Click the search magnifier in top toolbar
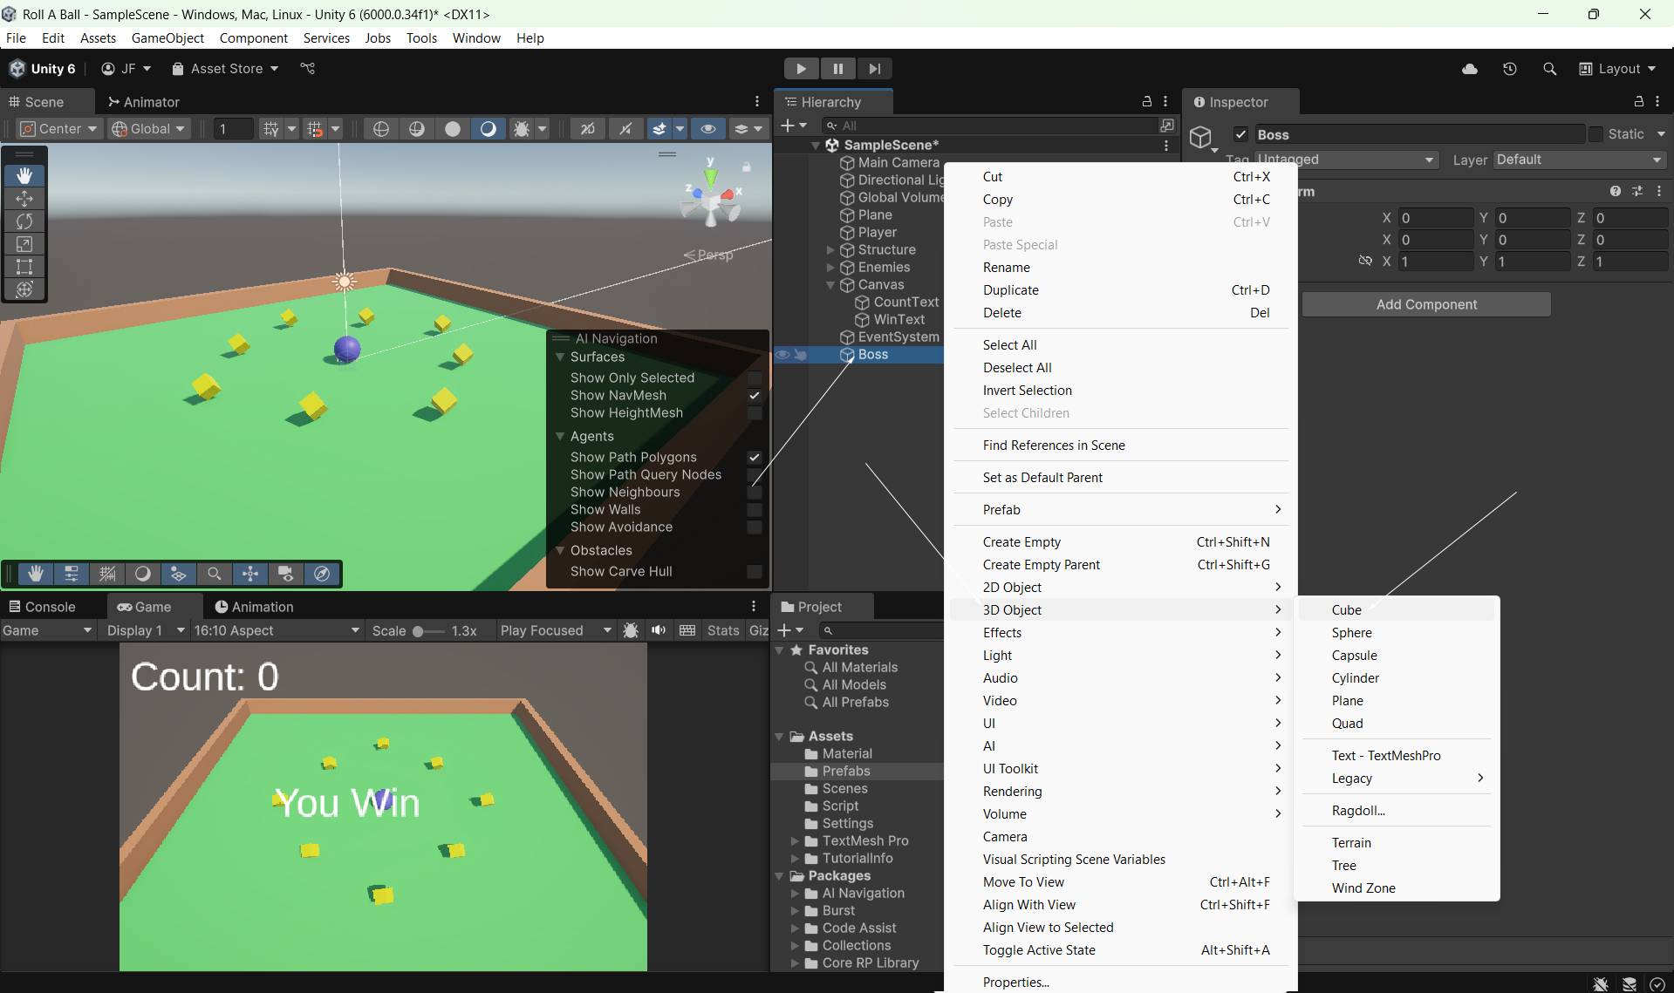 click(1549, 69)
